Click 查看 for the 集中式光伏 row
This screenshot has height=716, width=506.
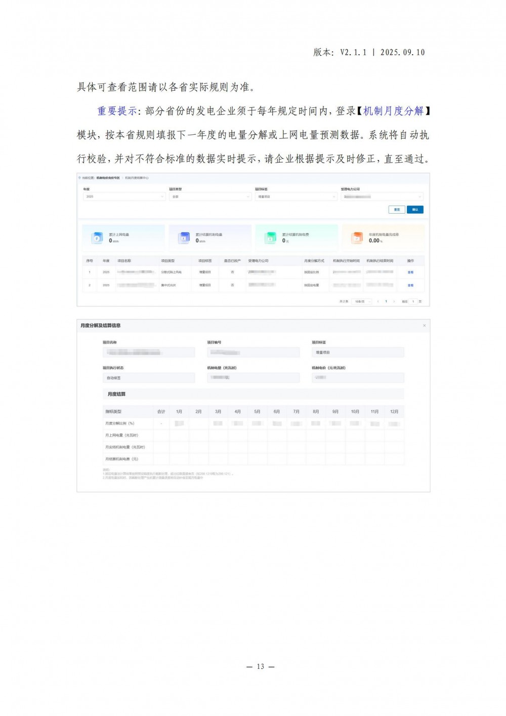point(410,286)
